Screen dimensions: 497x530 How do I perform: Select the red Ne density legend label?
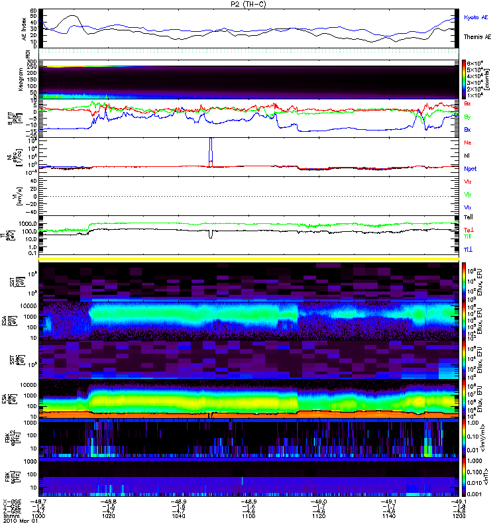coord(468,142)
